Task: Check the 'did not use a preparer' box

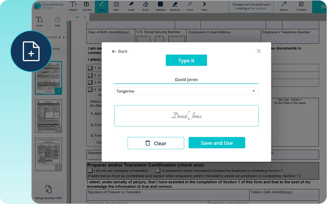Action: 90,171
